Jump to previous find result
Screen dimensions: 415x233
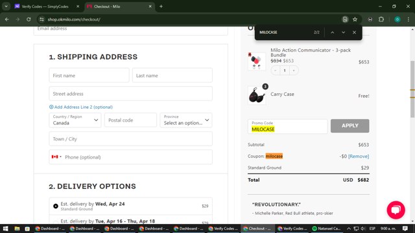click(333, 32)
